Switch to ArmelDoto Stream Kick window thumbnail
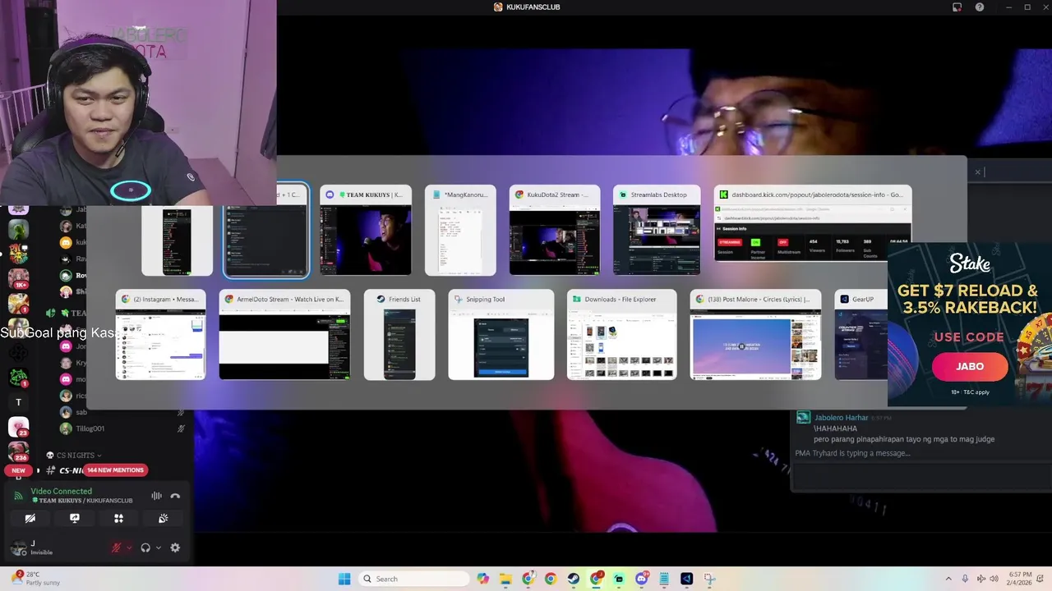This screenshot has width=1052, height=591. (x=284, y=335)
